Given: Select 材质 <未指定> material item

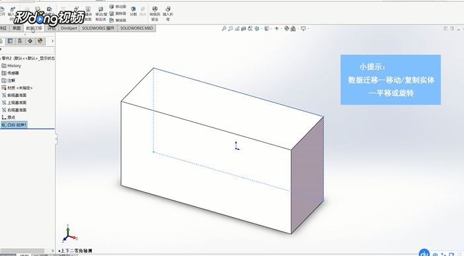Looking at the screenshot, I should coord(17,88).
